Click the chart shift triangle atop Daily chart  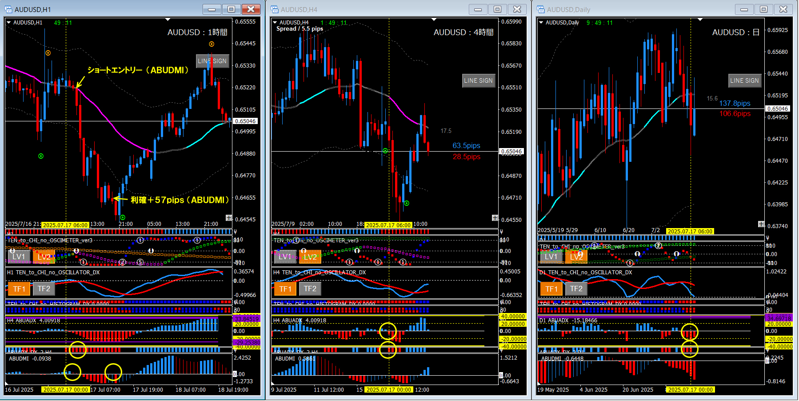(700, 20)
